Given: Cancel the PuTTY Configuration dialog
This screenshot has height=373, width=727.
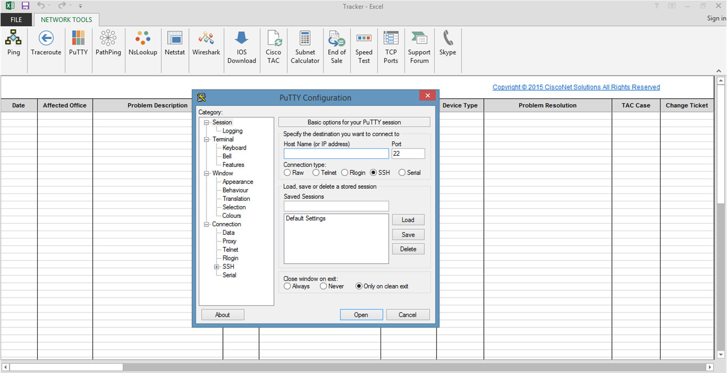Looking at the screenshot, I should click(408, 315).
